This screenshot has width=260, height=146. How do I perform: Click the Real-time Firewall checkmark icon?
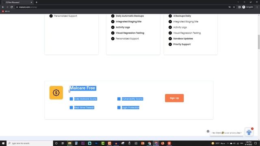[x=71, y=107]
